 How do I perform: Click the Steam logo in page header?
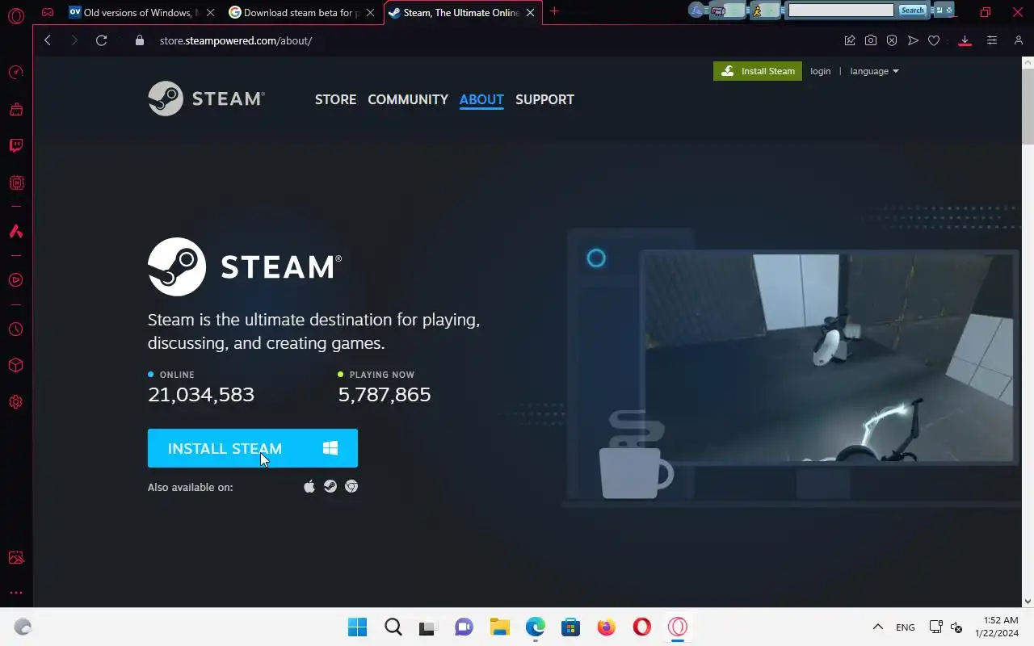click(207, 99)
